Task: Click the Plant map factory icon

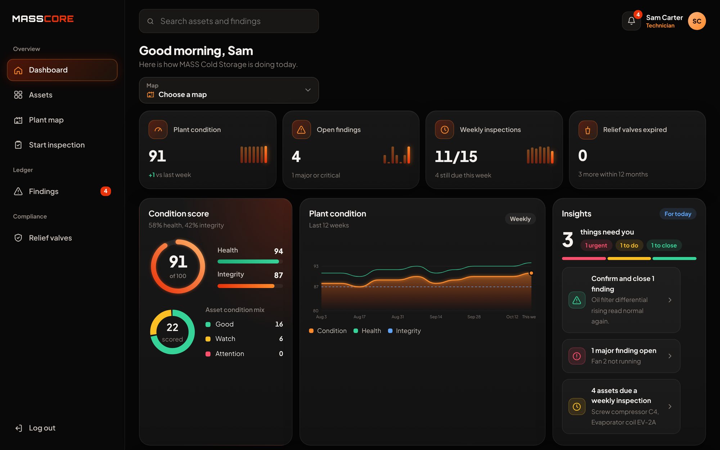Action: click(18, 120)
